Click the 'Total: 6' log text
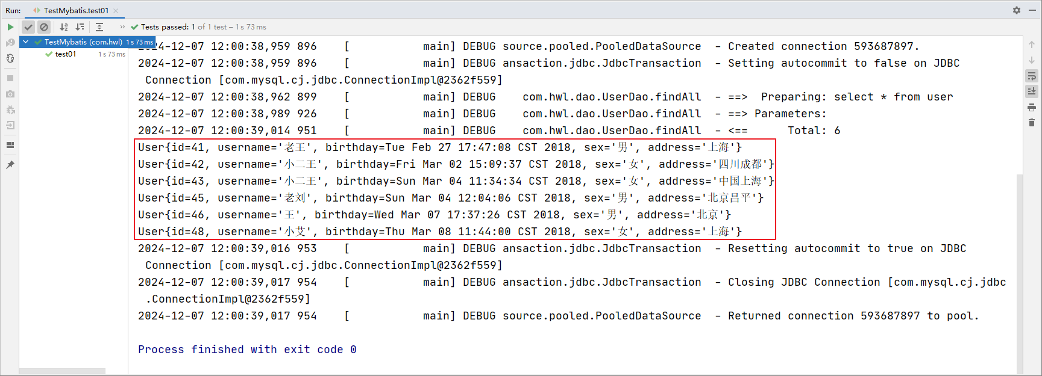Image resolution: width=1042 pixels, height=376 pixels. (x=814, y=131)
